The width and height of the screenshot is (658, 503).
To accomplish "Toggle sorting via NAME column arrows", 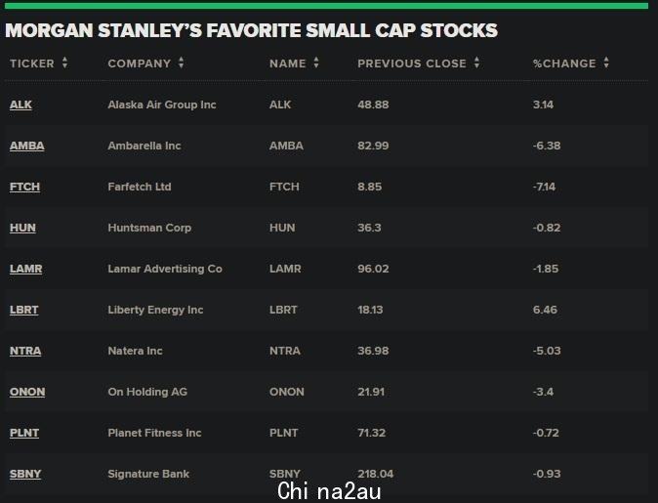I will [316, 63].
